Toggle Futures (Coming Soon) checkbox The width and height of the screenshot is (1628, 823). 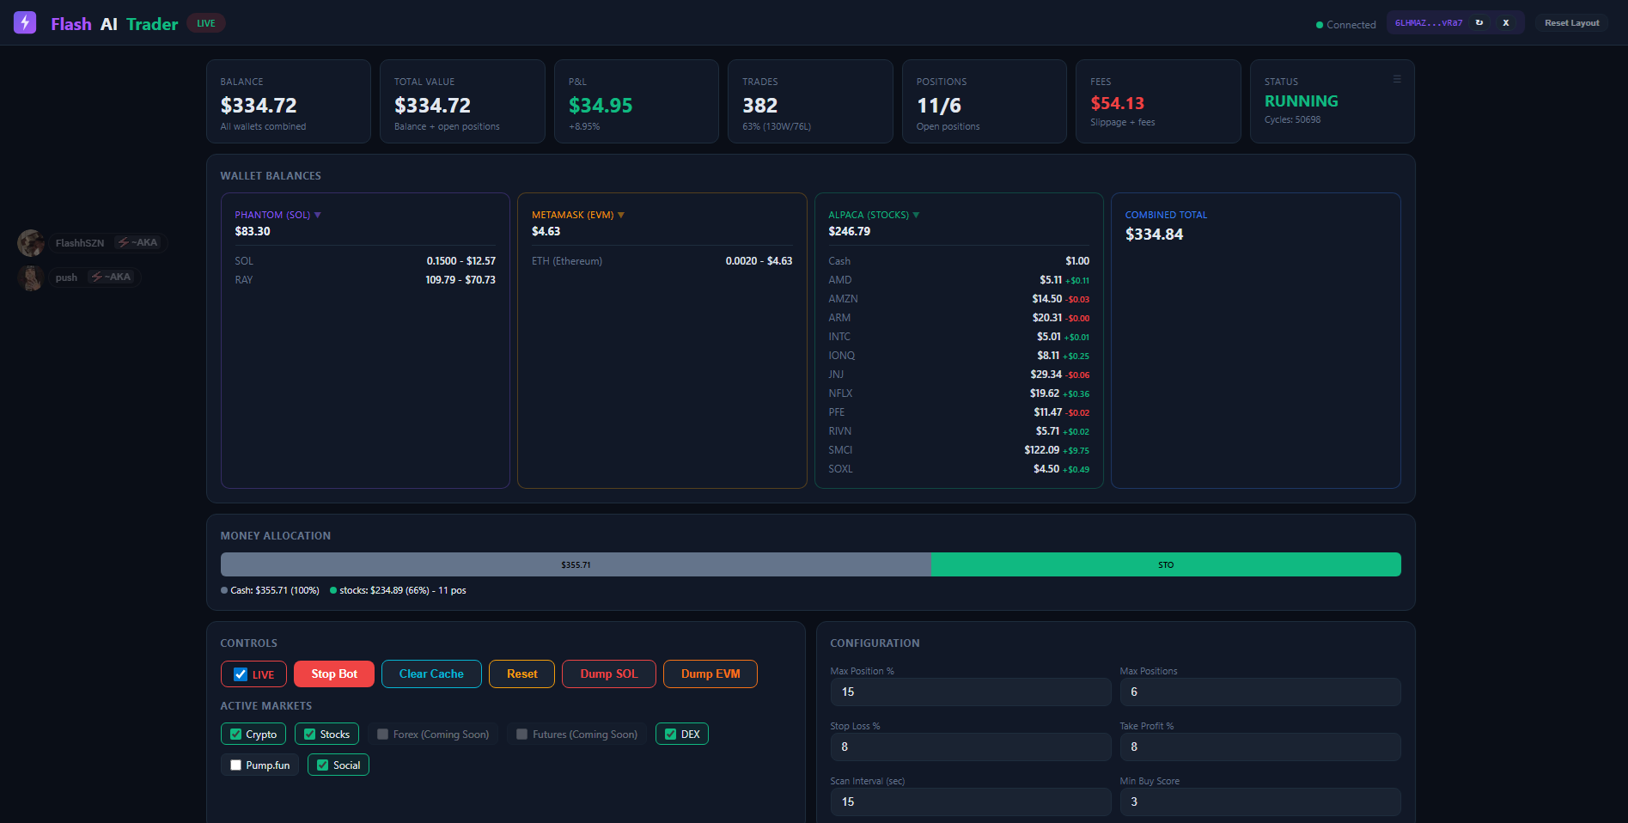521,735
